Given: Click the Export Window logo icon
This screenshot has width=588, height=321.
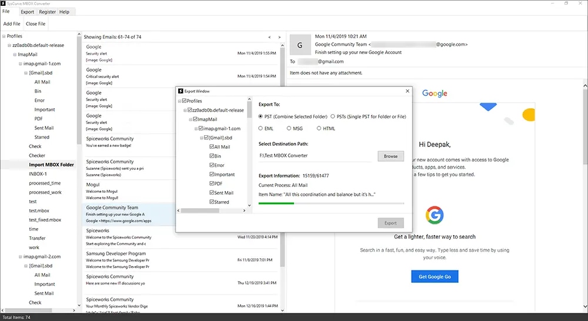Looking at the screenshot, I should pos(181,91).
